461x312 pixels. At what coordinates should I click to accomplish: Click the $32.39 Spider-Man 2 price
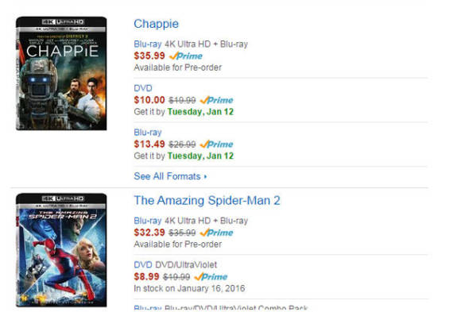coord(149,233)
